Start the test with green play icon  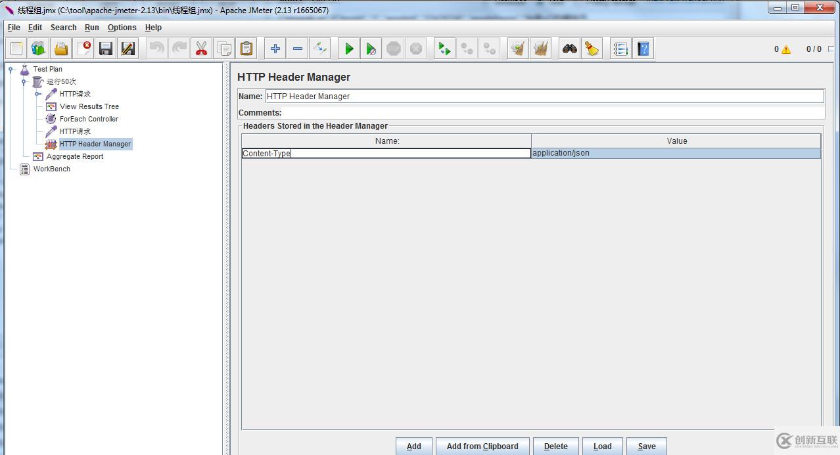click(x=349, y=49)
